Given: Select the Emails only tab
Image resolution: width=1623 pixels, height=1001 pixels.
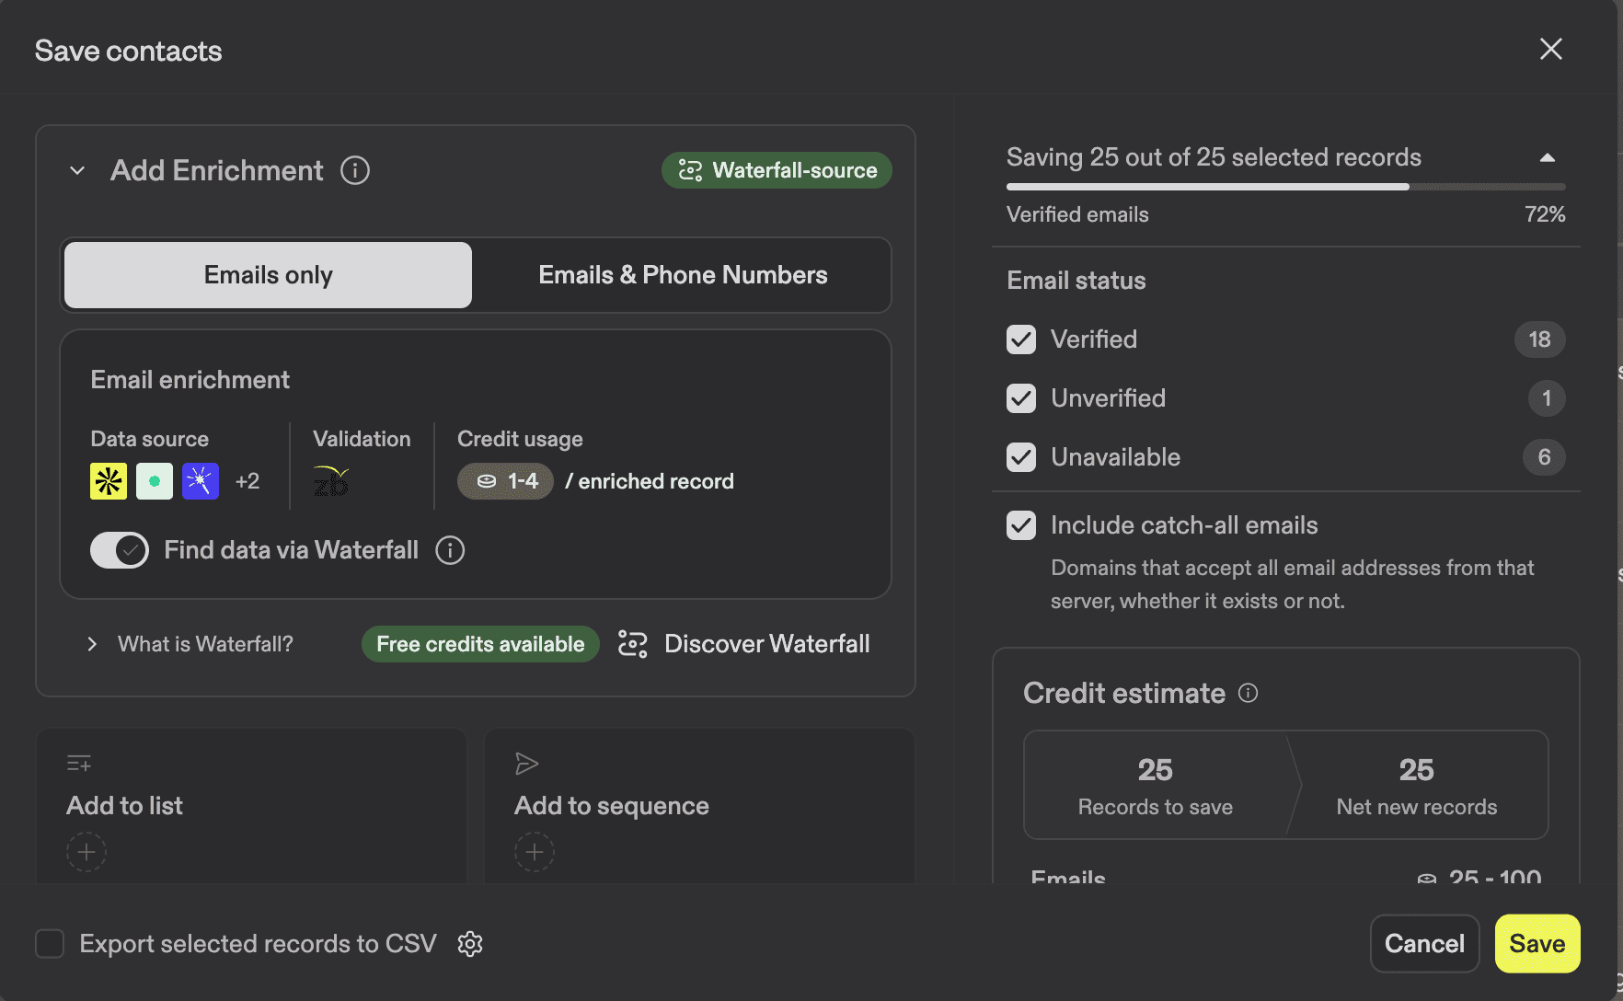Looking at the screenshot, I should (x=267, y=274).
